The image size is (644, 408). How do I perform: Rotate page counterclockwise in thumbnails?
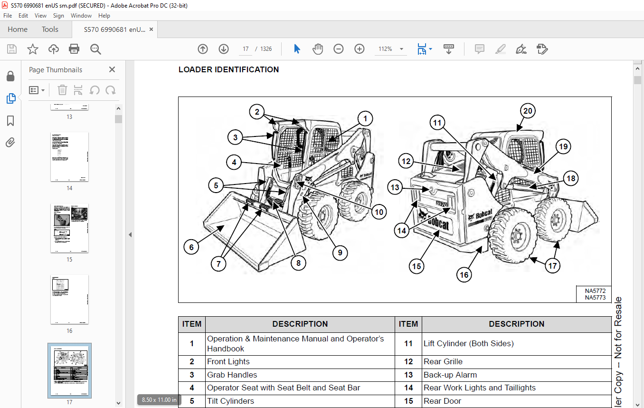[x=95, y=90]
